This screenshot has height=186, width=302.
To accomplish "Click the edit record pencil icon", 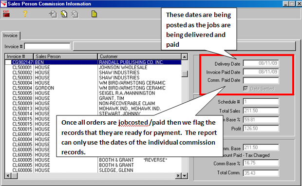I will point(64,14).
